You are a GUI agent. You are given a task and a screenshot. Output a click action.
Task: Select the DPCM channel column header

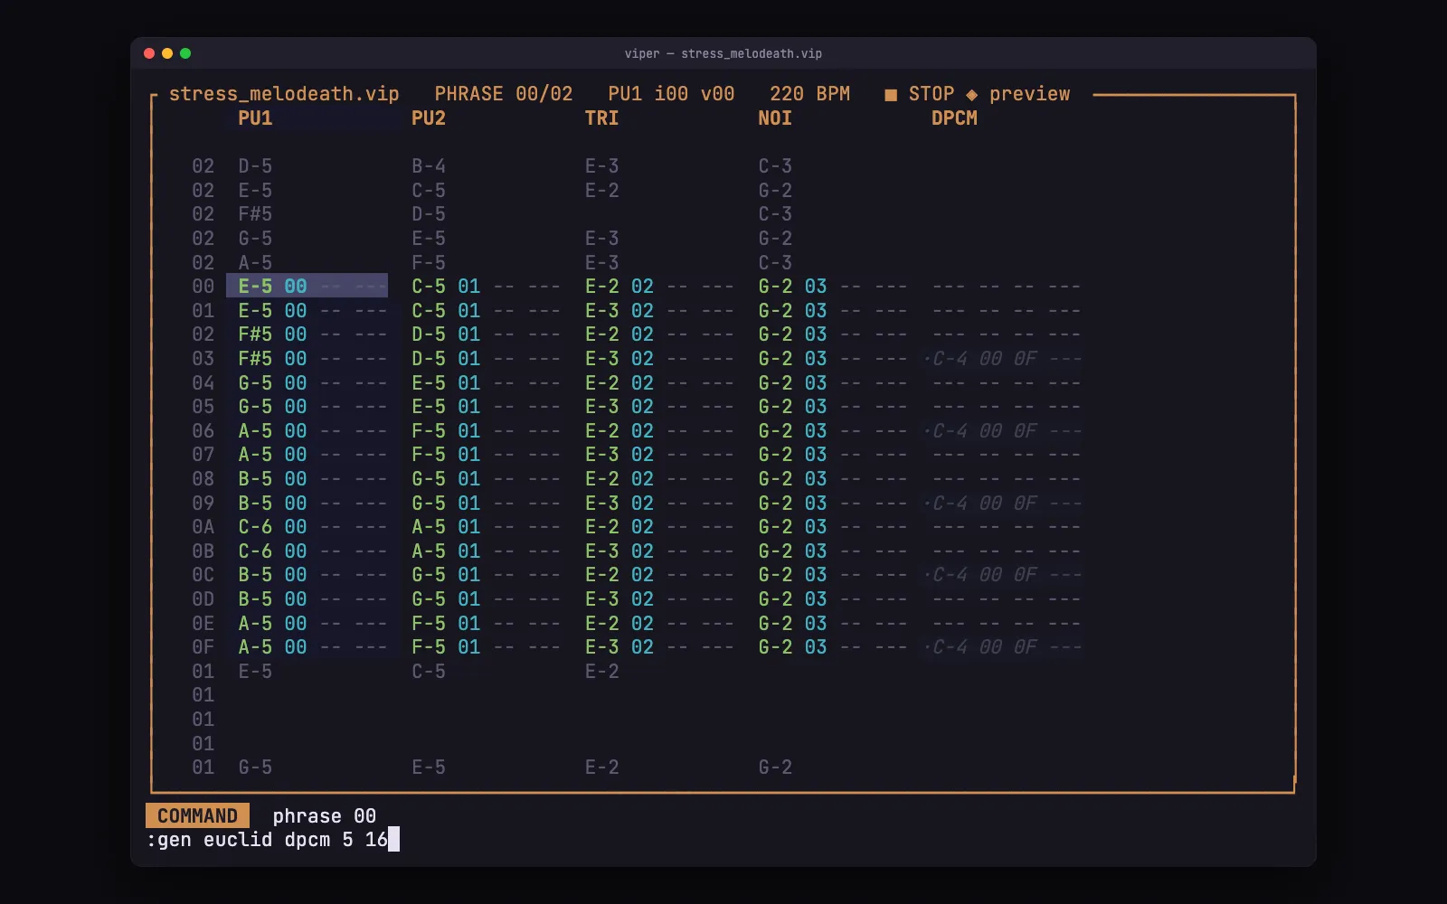point(954,118)
